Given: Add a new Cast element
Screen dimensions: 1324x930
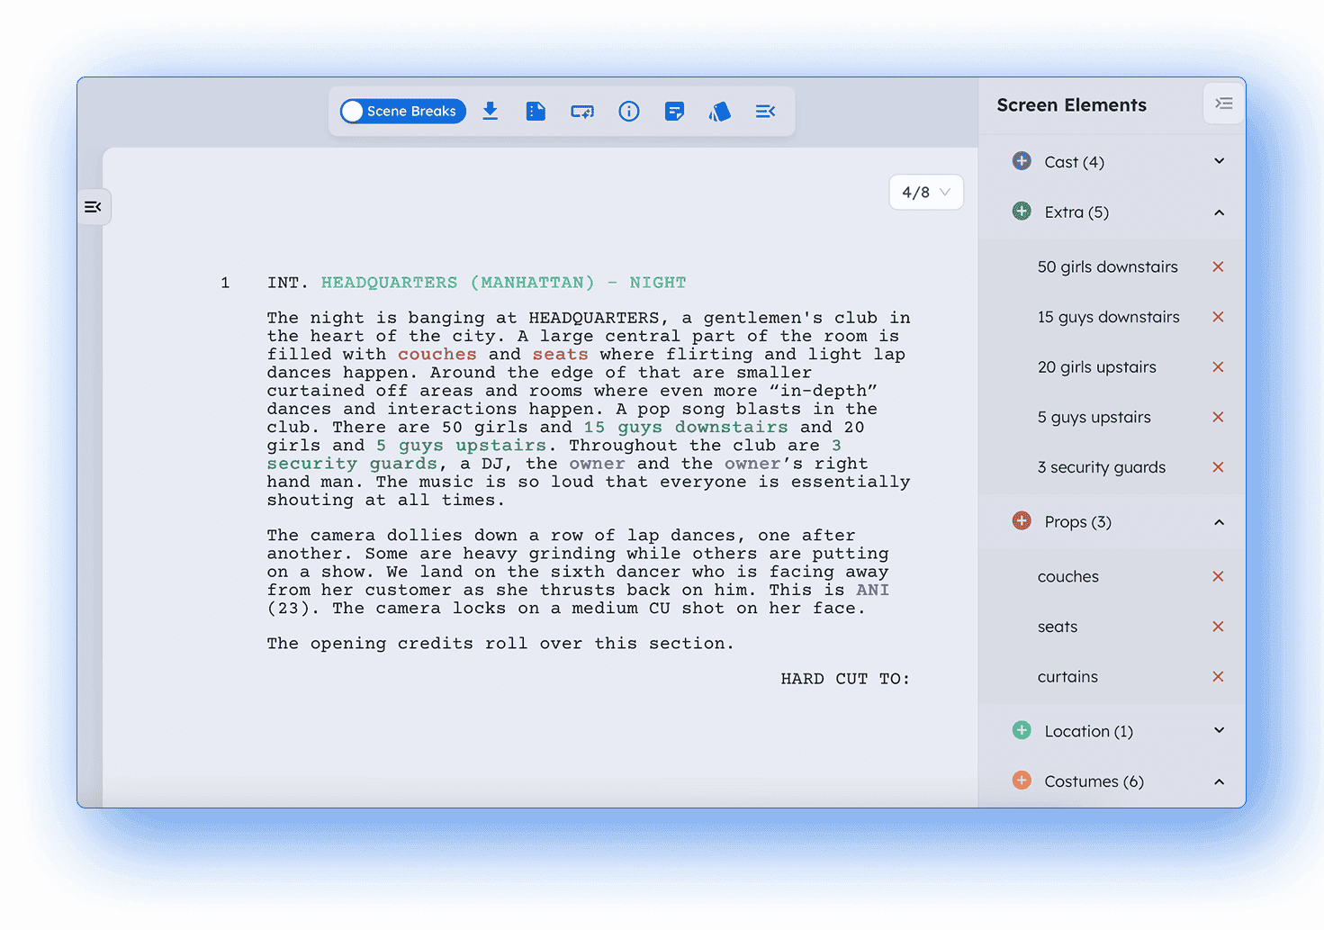Looking at the screenshot, I should point(1022,161).
